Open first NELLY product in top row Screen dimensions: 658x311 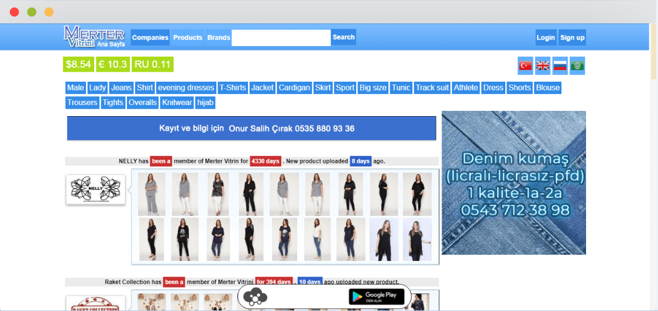point(151,194)
